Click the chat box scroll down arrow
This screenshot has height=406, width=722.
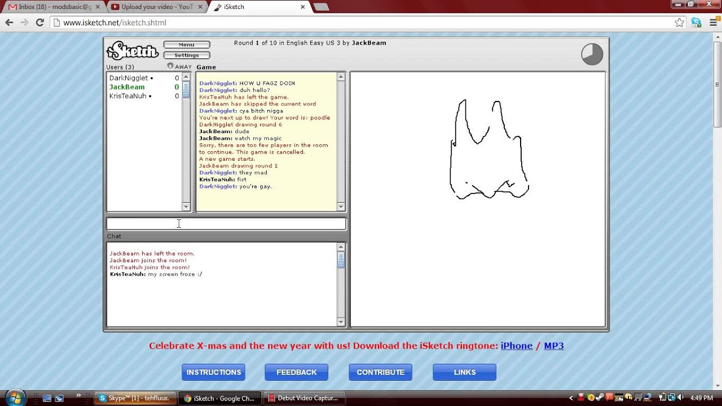(x=341, y=322)
